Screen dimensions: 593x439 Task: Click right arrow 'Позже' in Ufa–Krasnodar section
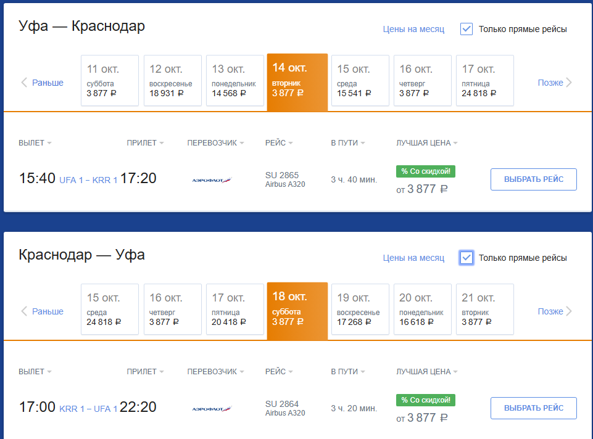click(x=555, y=83)
